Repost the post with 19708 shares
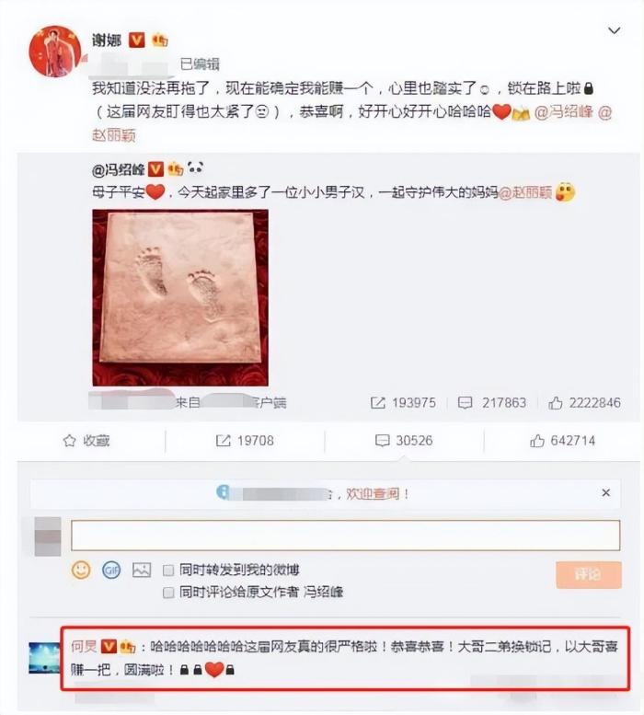The image size is (644, 715). [x=245, y=441]
